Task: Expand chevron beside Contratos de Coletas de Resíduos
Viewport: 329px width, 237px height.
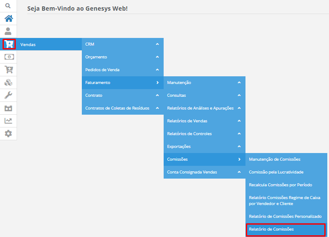Action: 157,108
